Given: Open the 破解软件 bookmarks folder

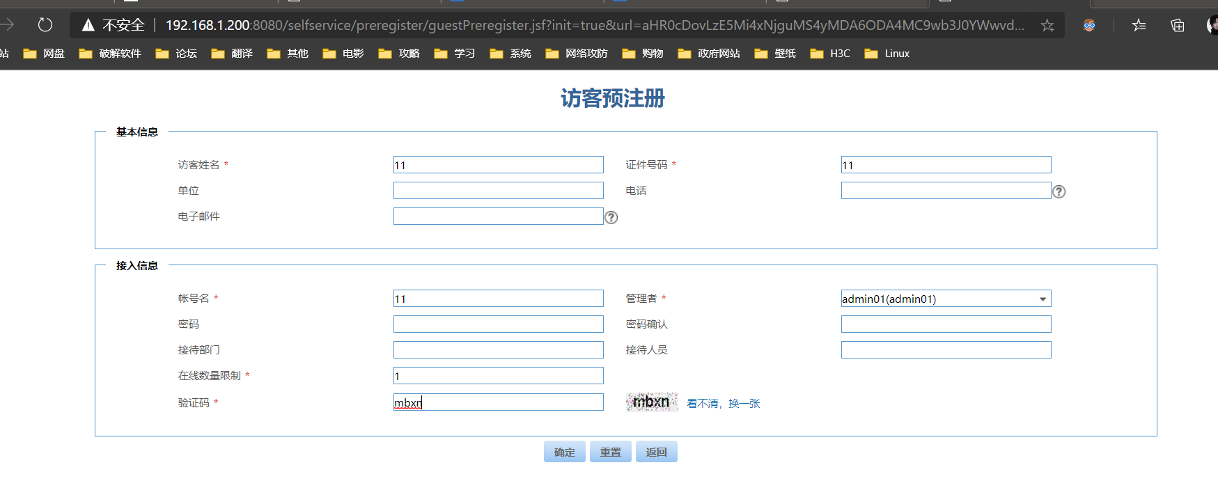Looking at the screenshot, I should [110, 54].
